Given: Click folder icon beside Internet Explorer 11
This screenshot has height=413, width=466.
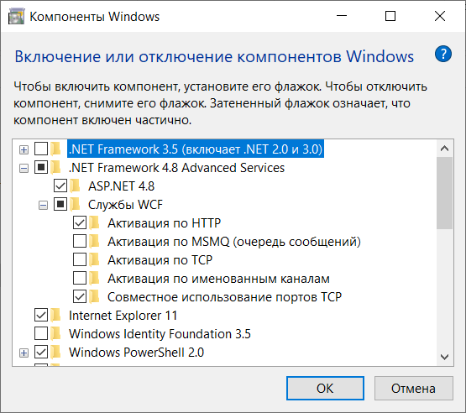Looking at the screenshot, I should tap(55, 316).
